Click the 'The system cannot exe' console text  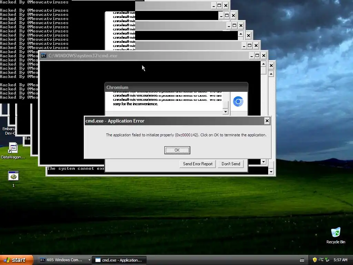tap(76, 168)
